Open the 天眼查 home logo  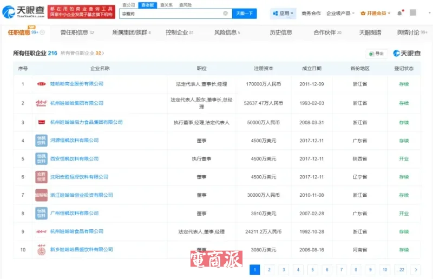pos(23,11)
